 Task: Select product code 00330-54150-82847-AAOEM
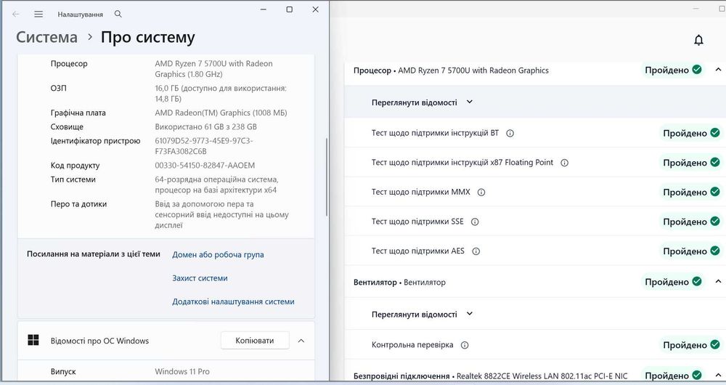(205, 166)
